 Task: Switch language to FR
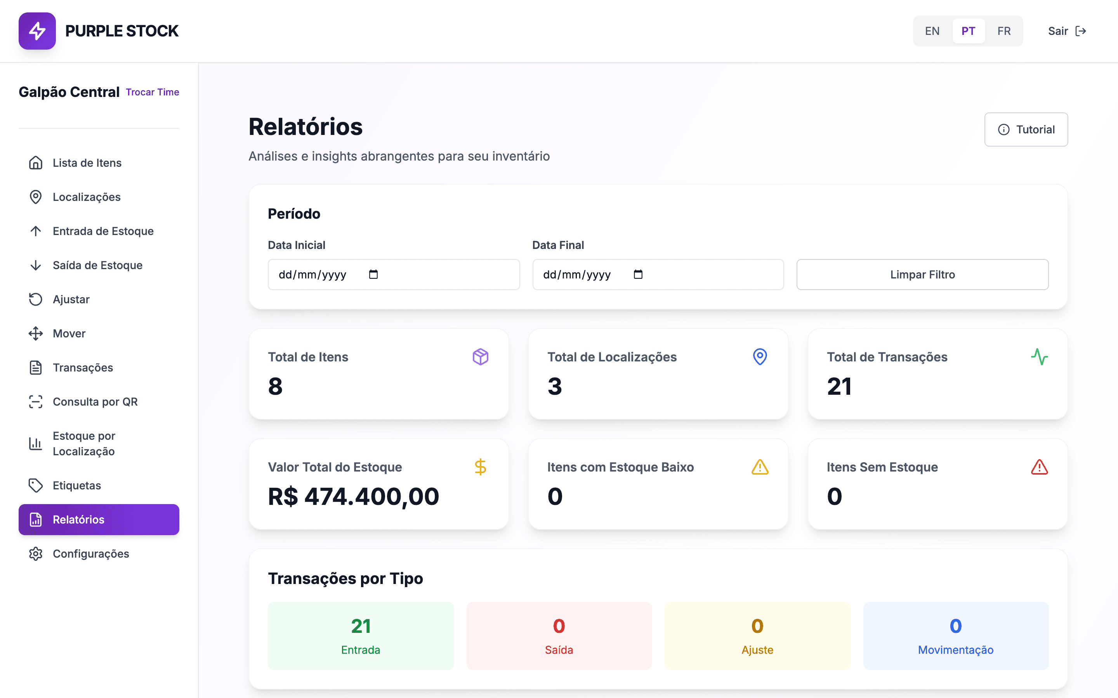(x=1003, y=31)
